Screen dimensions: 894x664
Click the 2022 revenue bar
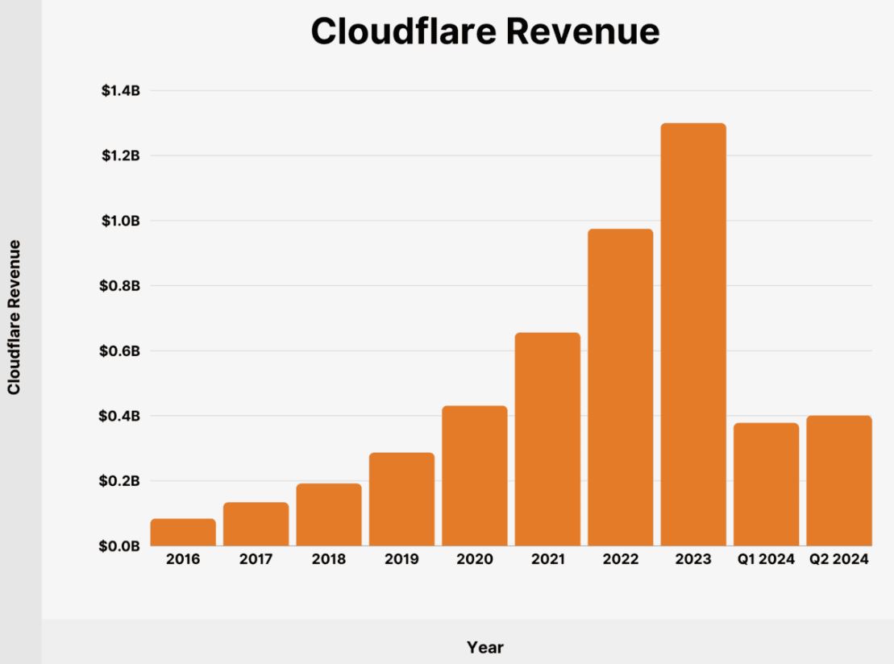click(623, 387)
